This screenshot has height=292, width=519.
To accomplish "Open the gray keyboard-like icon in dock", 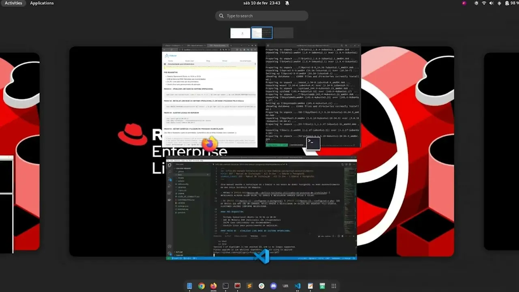I will click(285, 286).
